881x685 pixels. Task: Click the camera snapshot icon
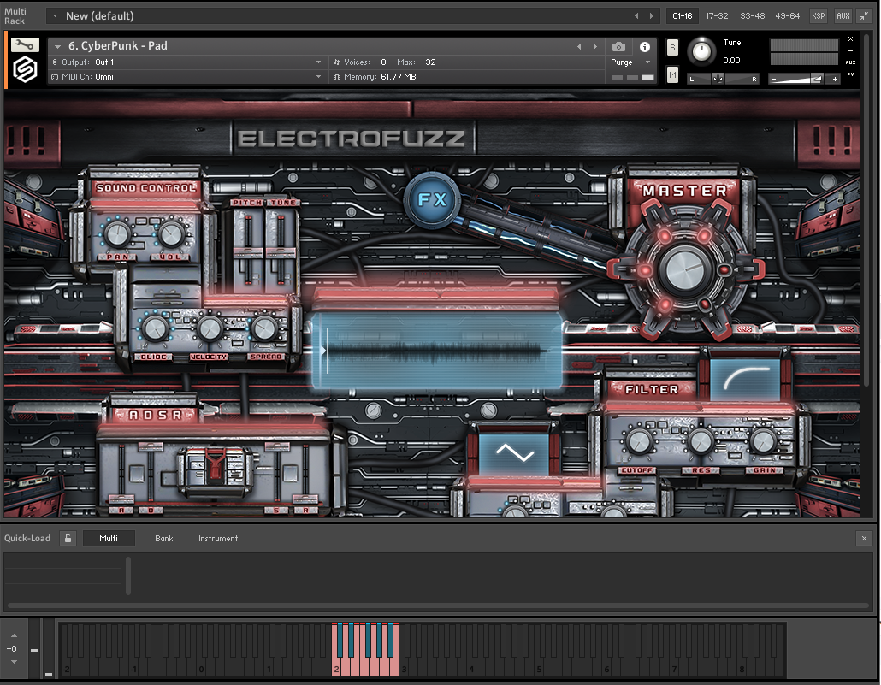click(x=618, y=47)
